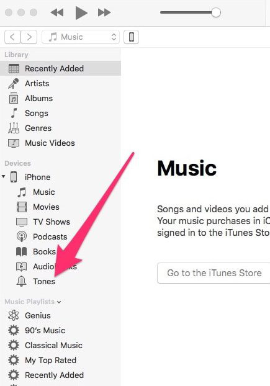The width and height of the screenshot is (270, 386).
Task: Open the 90's Music smart playlist
Action: [45, 330]
